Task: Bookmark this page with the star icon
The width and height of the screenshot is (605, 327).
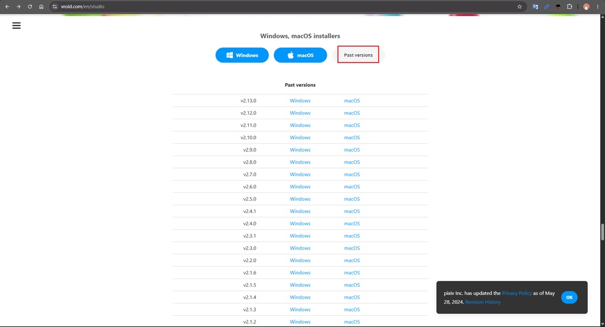Action: click(519, 6)
